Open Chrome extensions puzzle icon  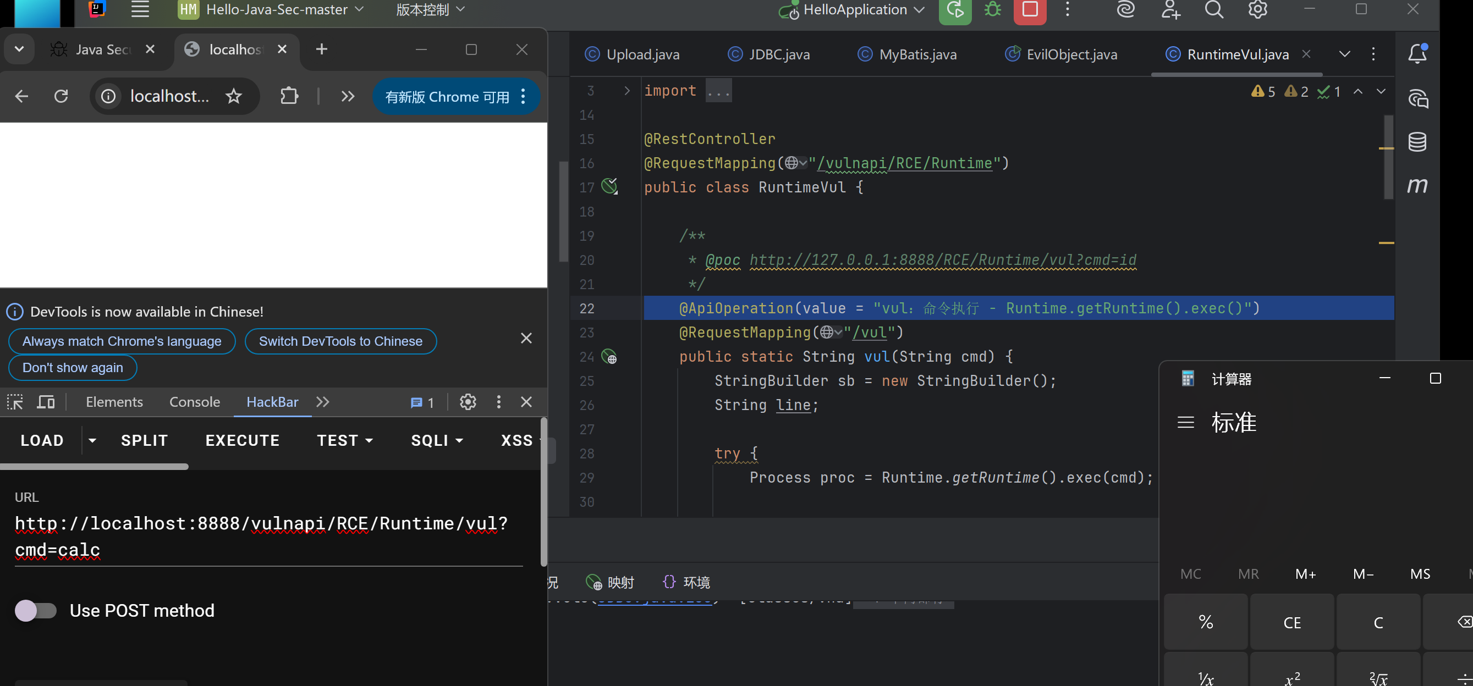289,96
